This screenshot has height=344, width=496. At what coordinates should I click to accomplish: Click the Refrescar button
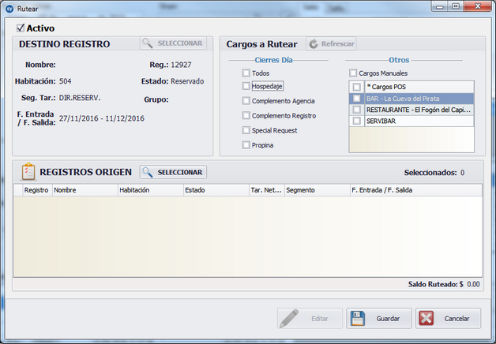coord(331,43)
